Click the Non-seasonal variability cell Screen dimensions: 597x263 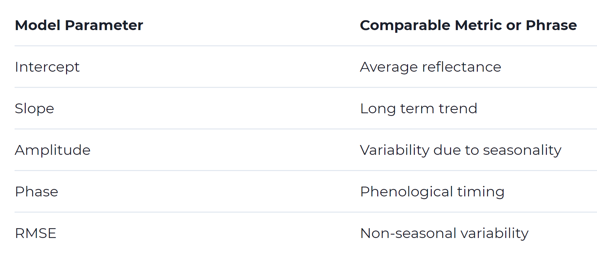tap(444, 233)
